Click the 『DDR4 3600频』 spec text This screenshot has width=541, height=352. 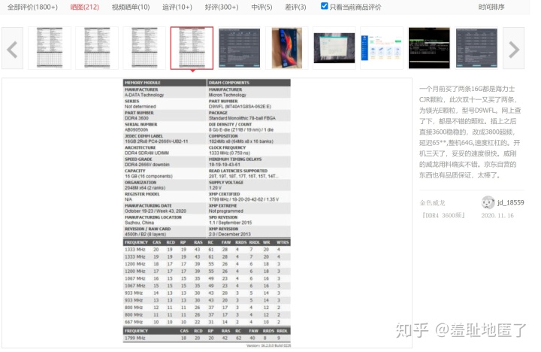[x=443, y=215]
